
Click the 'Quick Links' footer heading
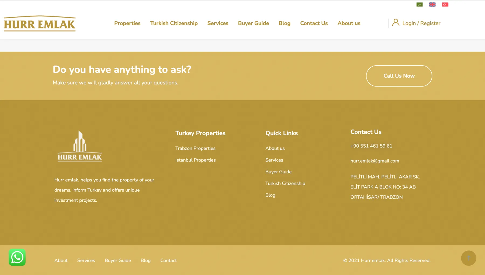[281, 133]
